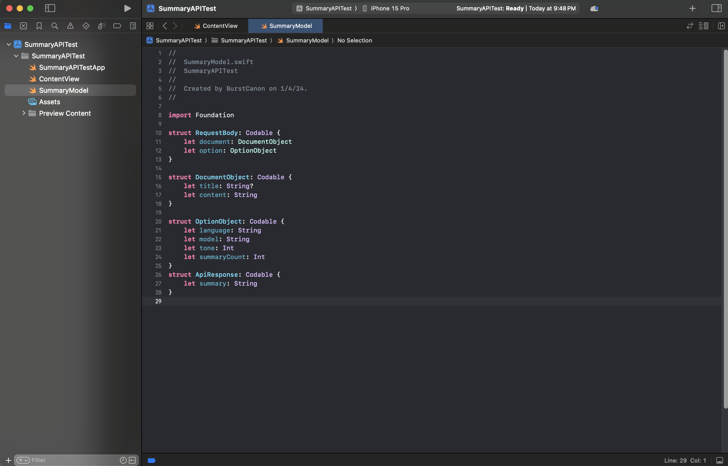Open the Issue navigator warning icon

(70, 26)
